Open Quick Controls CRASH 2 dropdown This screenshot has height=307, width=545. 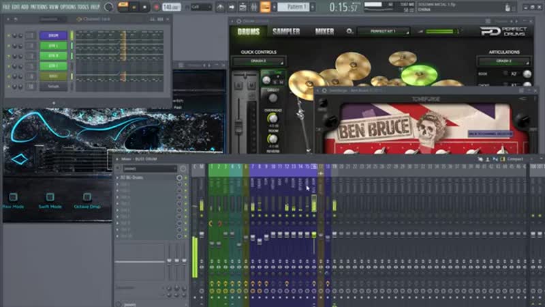259,61
